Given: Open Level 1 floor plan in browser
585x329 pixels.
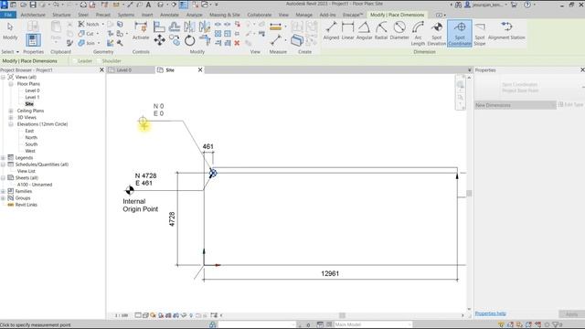Looking at the screenshot, I should 32,98.
